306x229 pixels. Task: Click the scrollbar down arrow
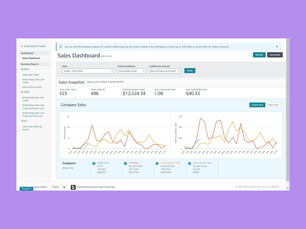(288, 188)
